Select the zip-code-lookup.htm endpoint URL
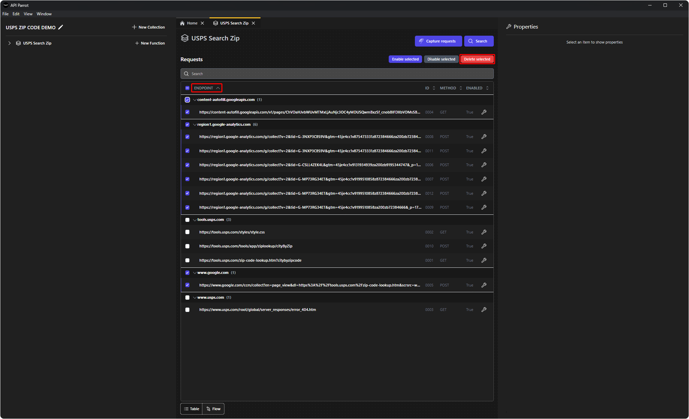Viewport: 689px width, 419px height. click(250, 260)
